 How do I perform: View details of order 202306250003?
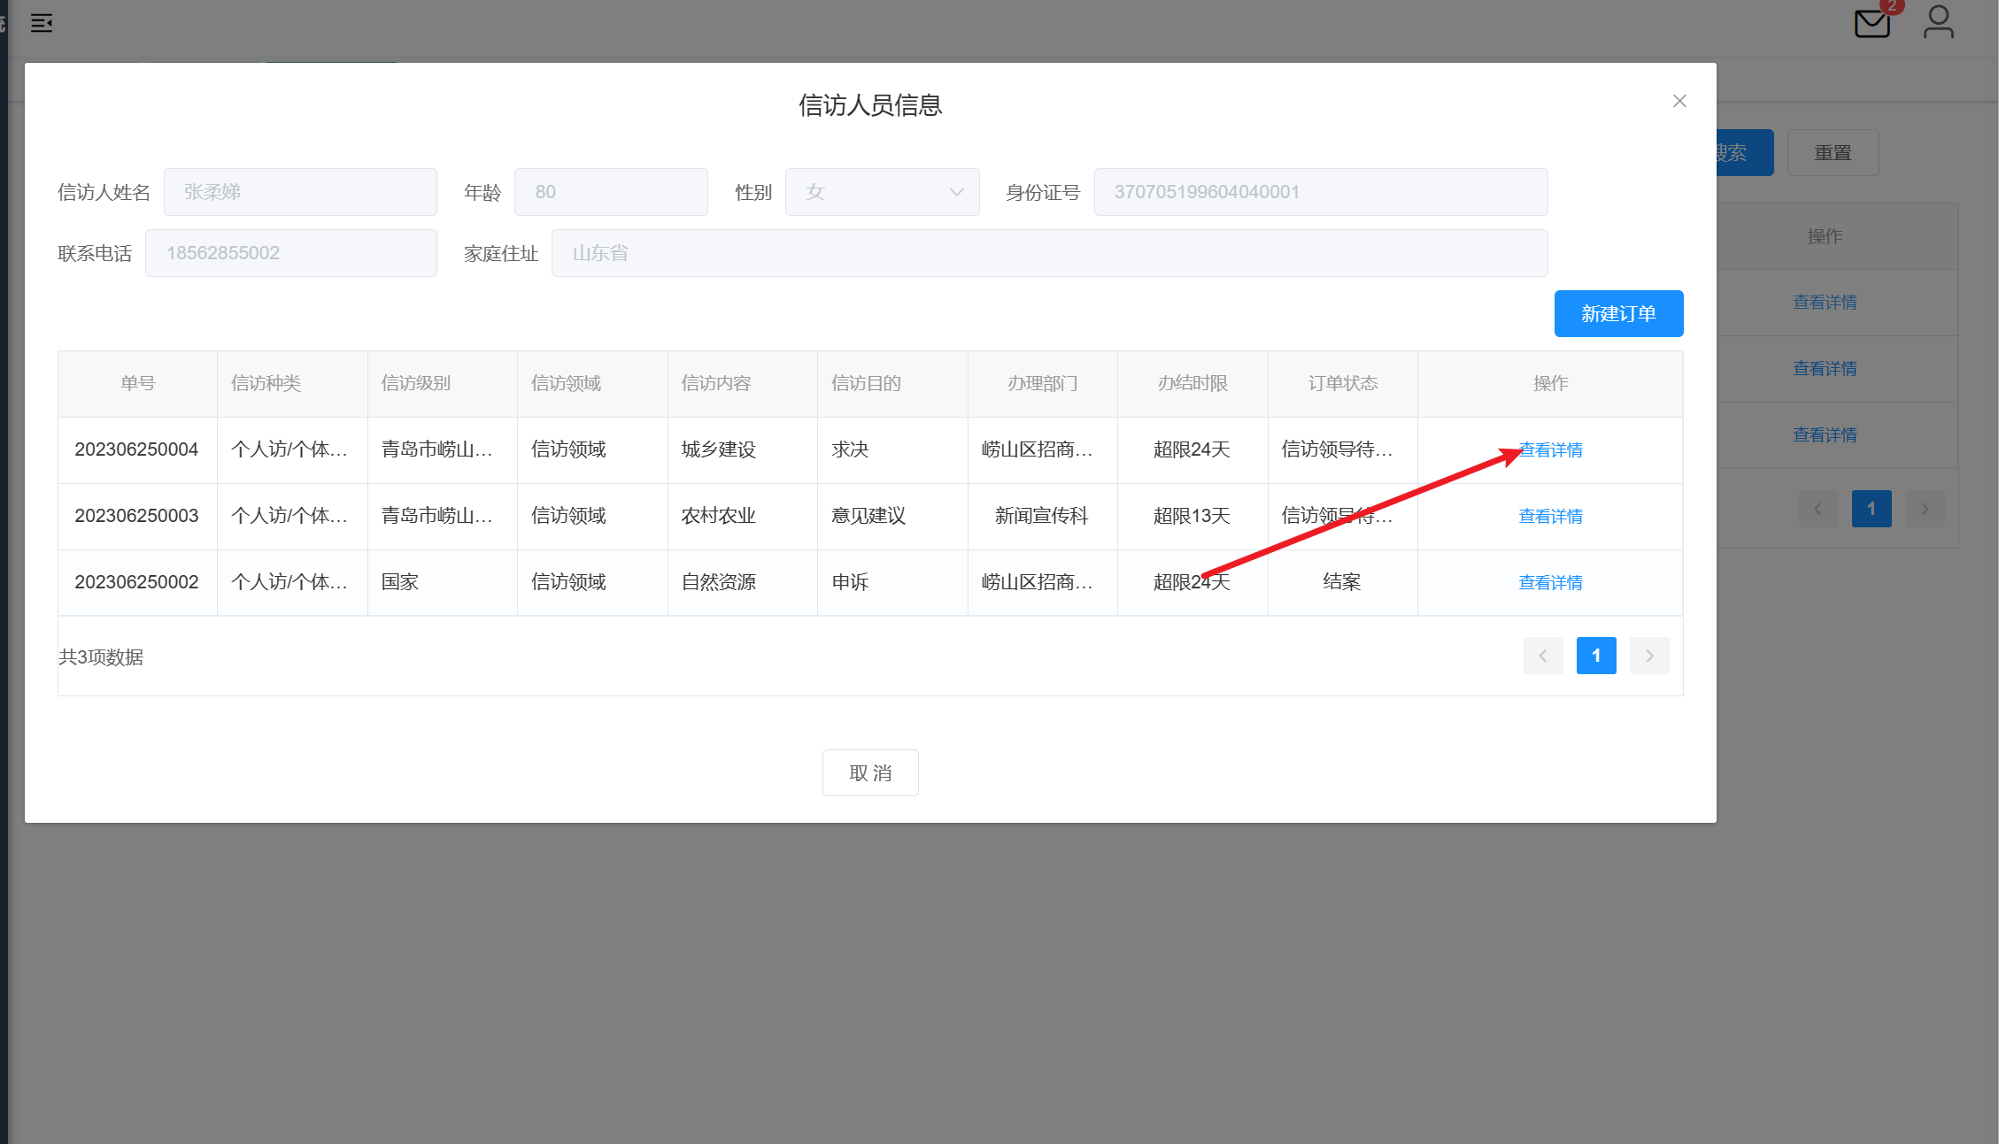(x=1550, y=517)
